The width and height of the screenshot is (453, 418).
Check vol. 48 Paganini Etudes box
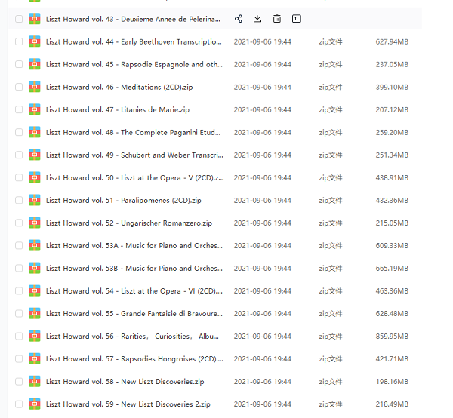coord(19,132)
